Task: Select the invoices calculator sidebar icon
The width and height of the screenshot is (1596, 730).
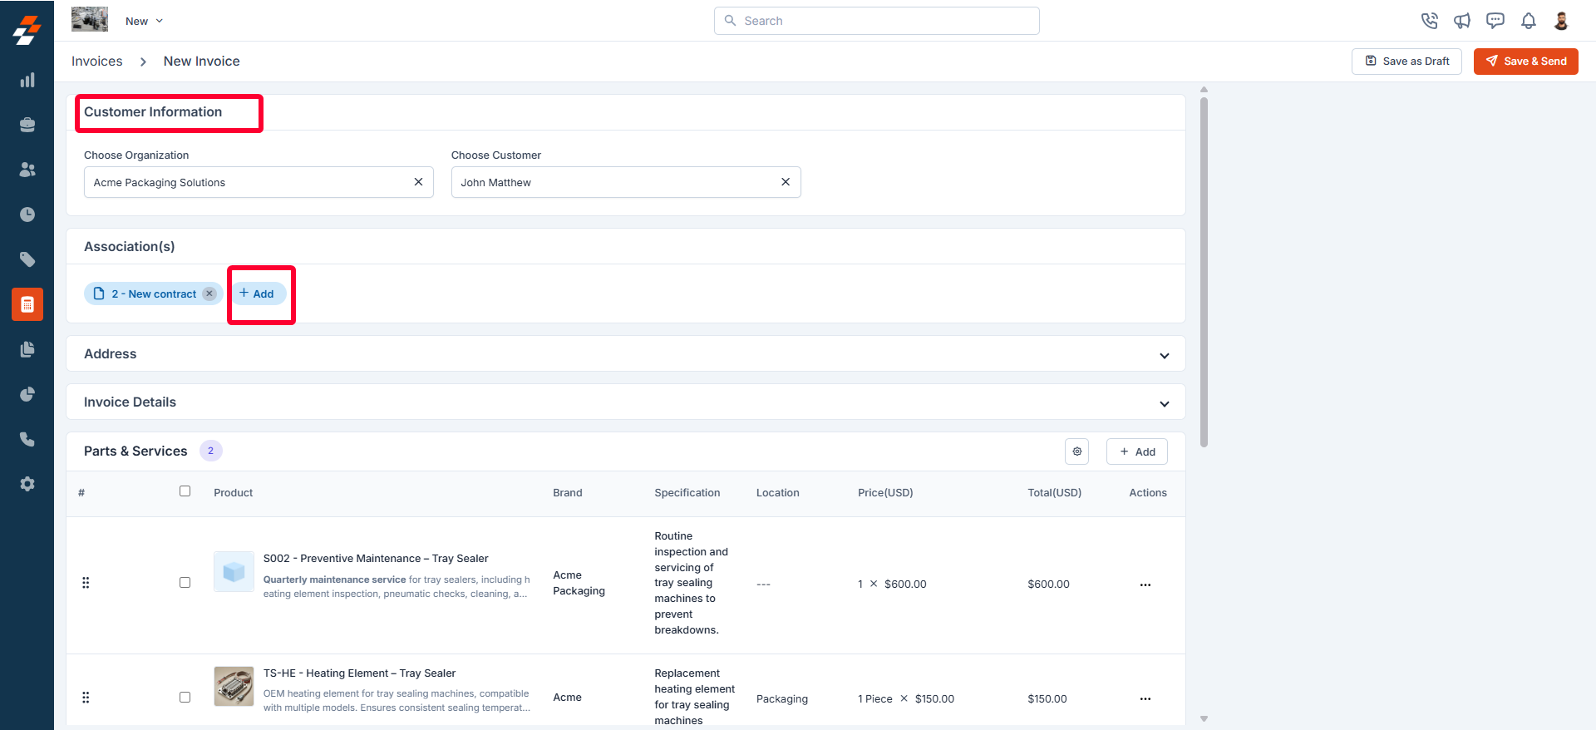Action: point(27,304)
